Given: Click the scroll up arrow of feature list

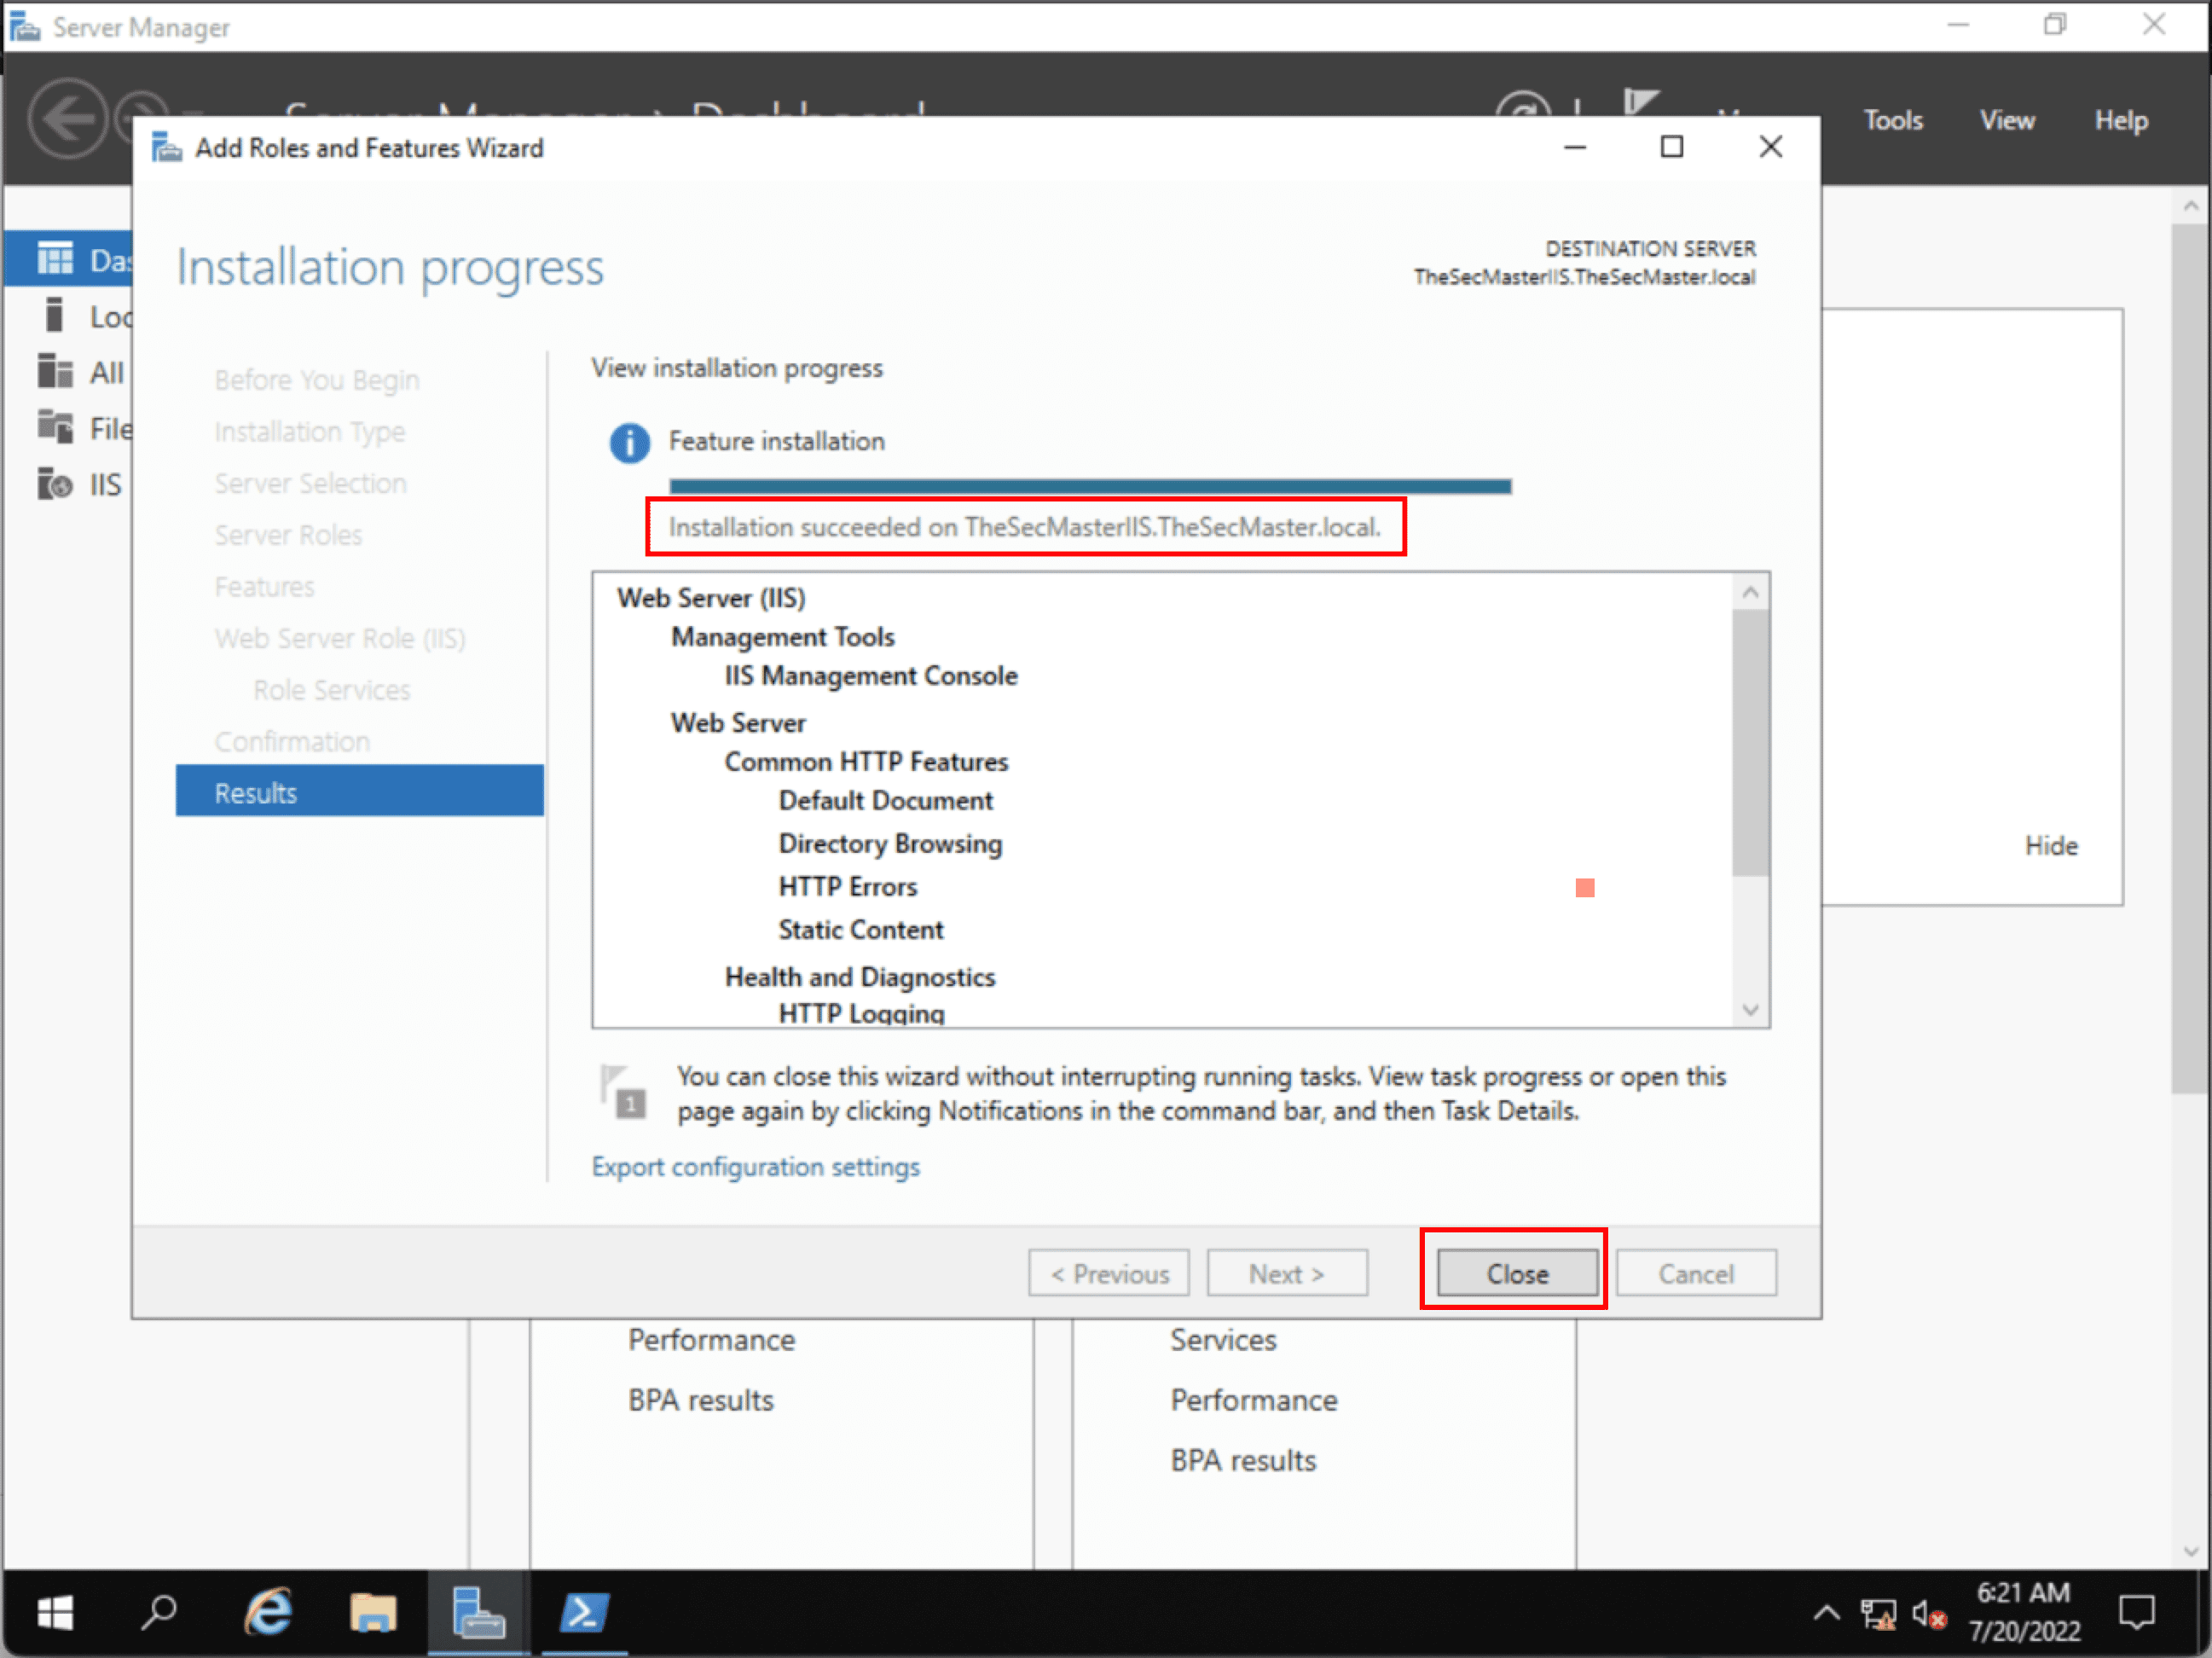Looking at the screenshot, I should [x=1750, y=592].
